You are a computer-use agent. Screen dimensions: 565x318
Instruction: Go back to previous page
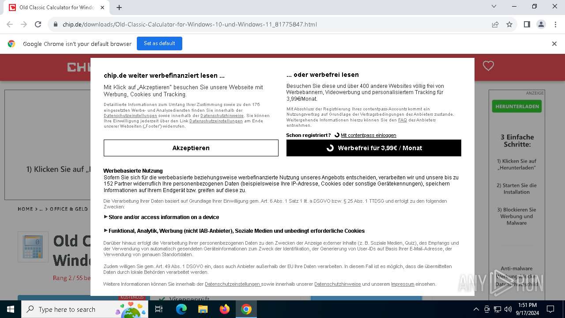point(10,24)
